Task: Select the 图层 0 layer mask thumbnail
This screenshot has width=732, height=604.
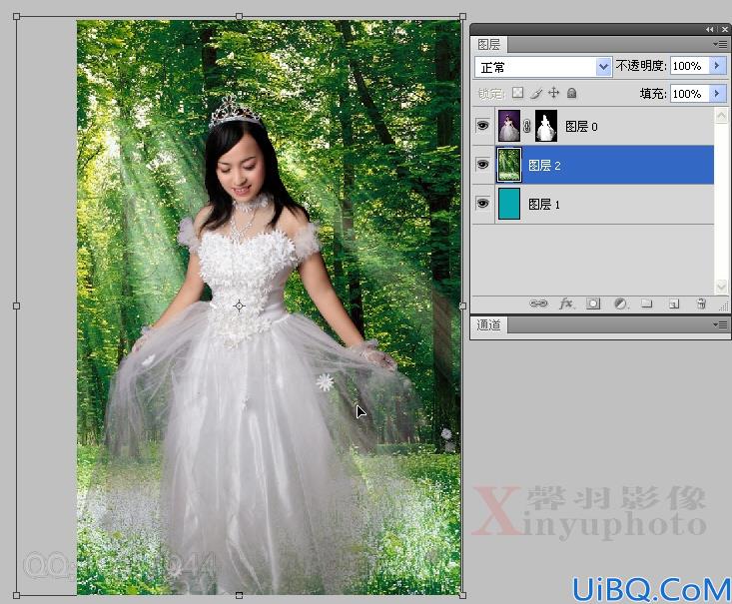Action: 545,126
